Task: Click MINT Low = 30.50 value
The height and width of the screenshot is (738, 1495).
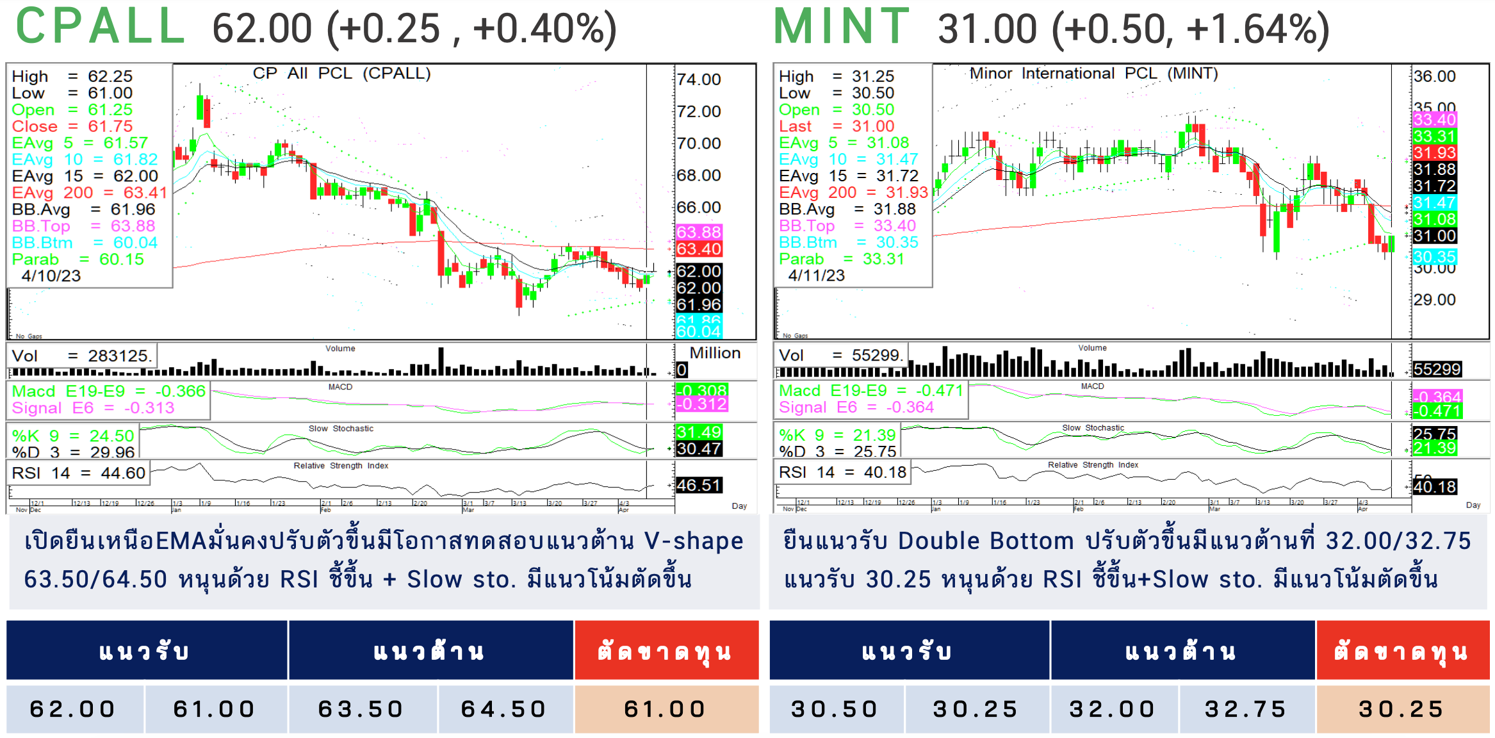Action: pyautogui.click(x=837, y=93)
